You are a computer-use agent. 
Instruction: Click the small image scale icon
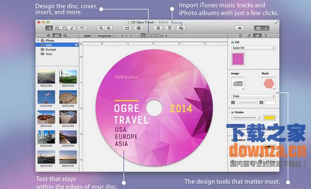(x=233, y=103)
